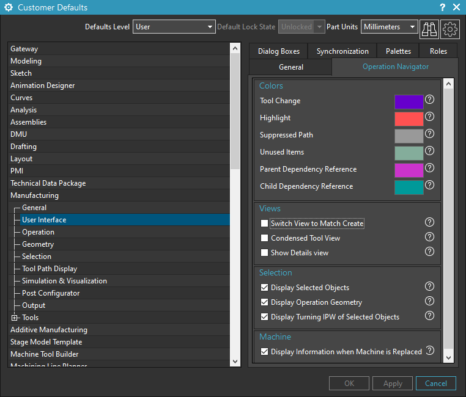Screen dimensions: 466x397
Task: Select the Manufacturing category
Action: pyautogui.click(x=119, y=195)
